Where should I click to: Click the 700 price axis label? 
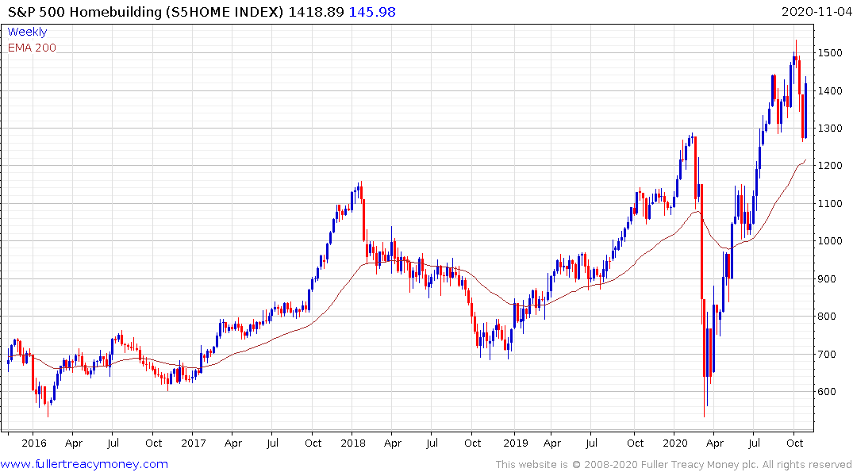[x=827, y=354]
